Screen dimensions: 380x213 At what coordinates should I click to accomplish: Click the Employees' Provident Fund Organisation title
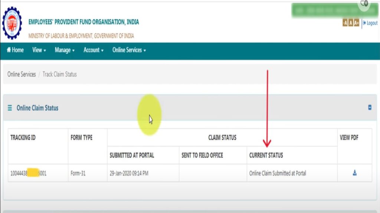tap(83, 22)
